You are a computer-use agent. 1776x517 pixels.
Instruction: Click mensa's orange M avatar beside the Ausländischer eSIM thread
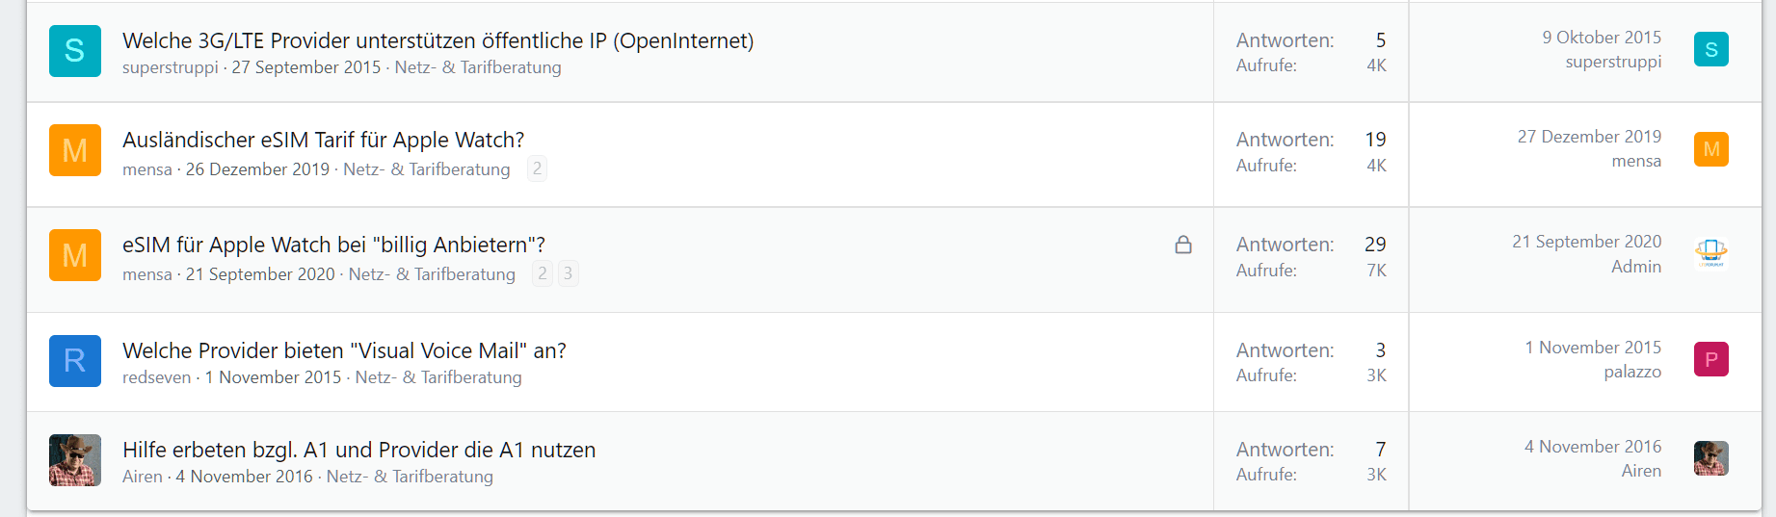pos(75,150)
